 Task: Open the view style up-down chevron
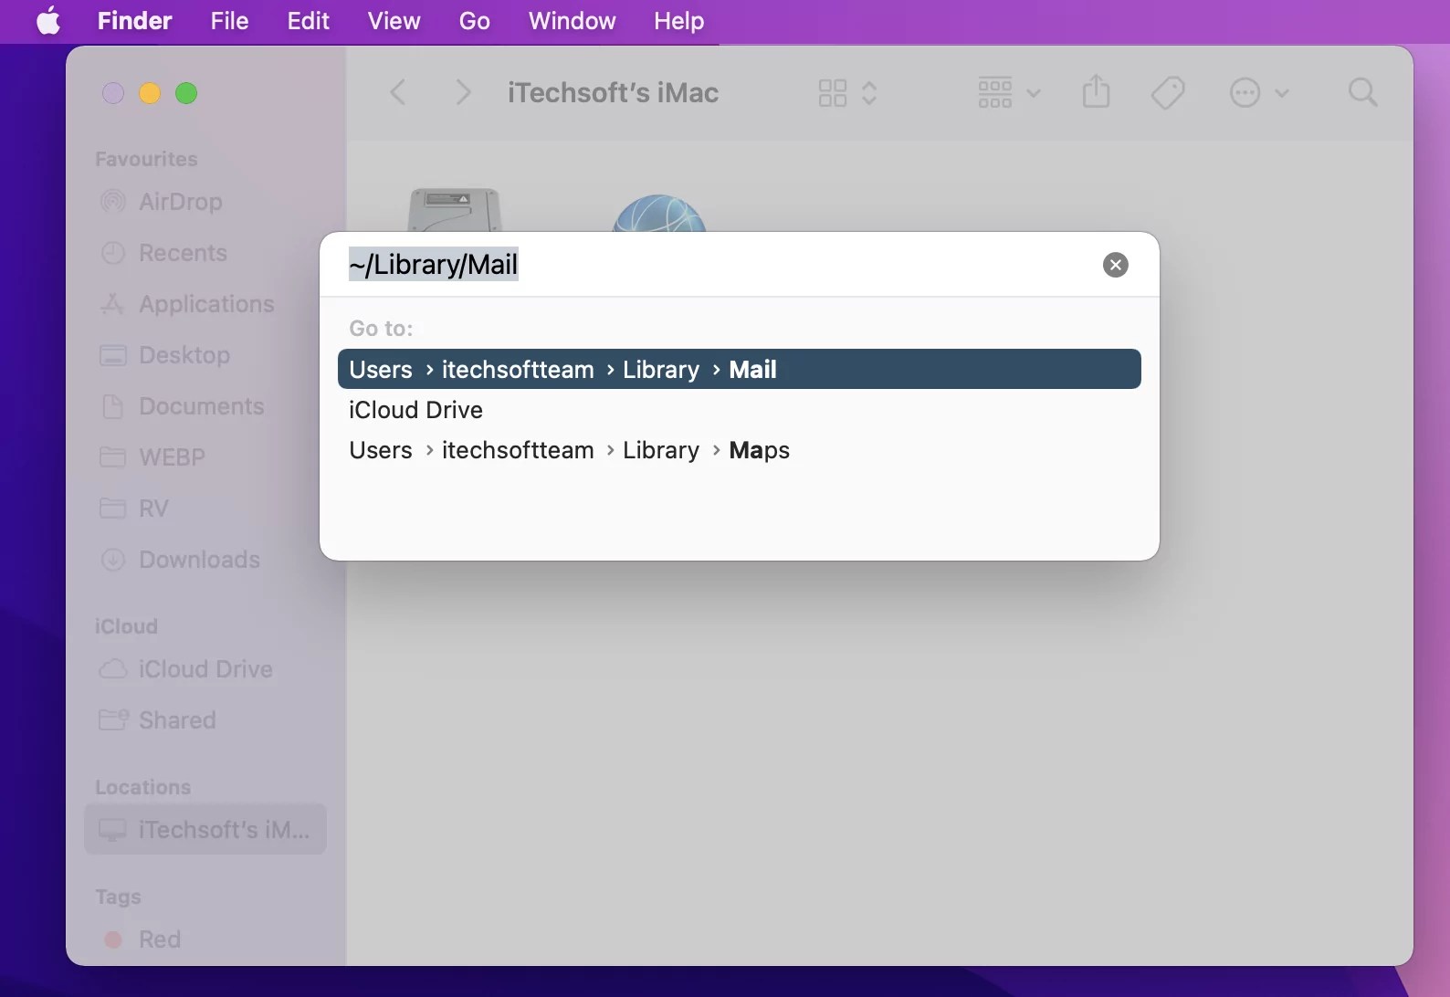tap(869, 92)
